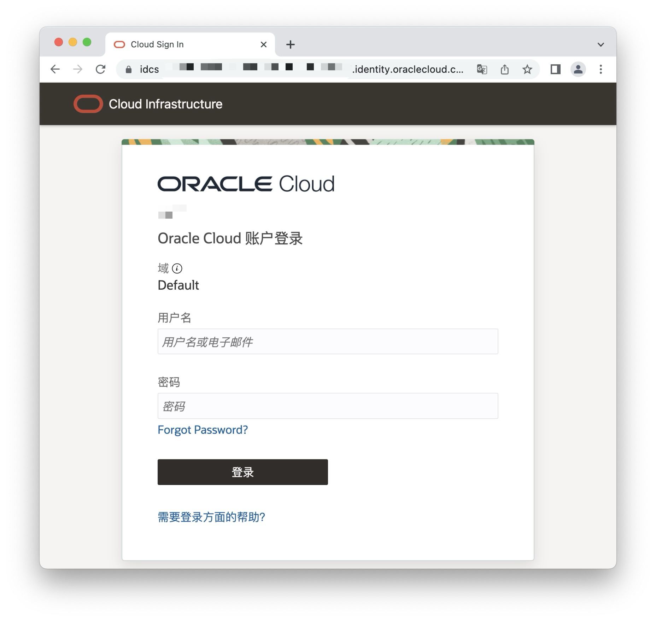The width and height of the screenshot is (656, 621).
Task: Reload the Cloud Sign In page
Action: coord(101,69)
